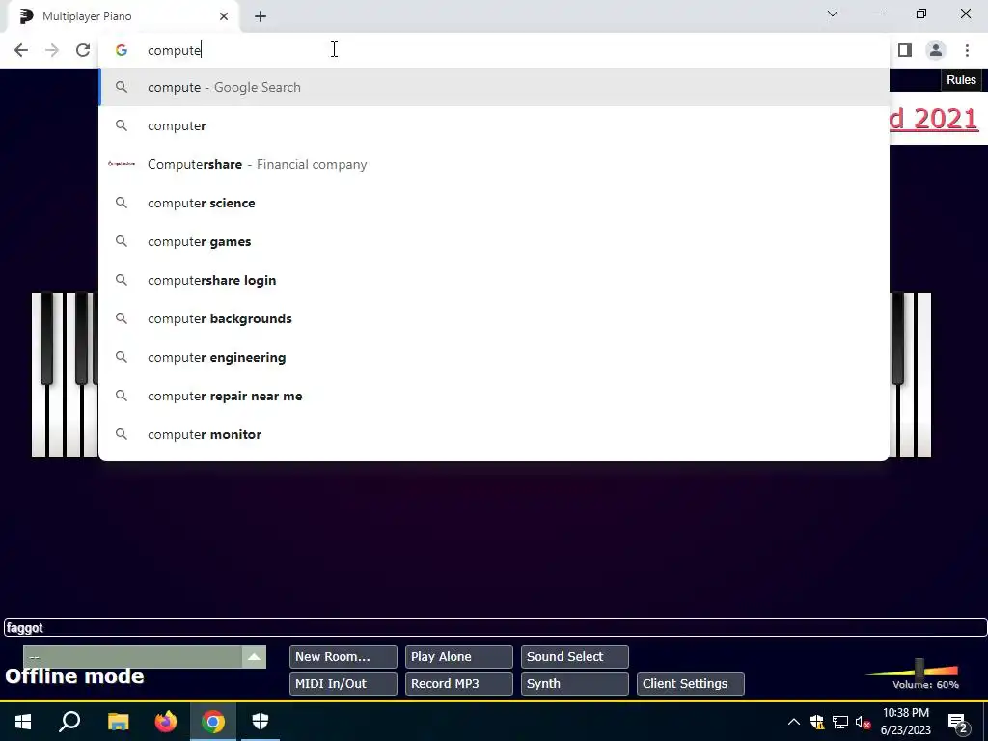
Task: Click the Google icon in address bar
Action: coord(121,50)
